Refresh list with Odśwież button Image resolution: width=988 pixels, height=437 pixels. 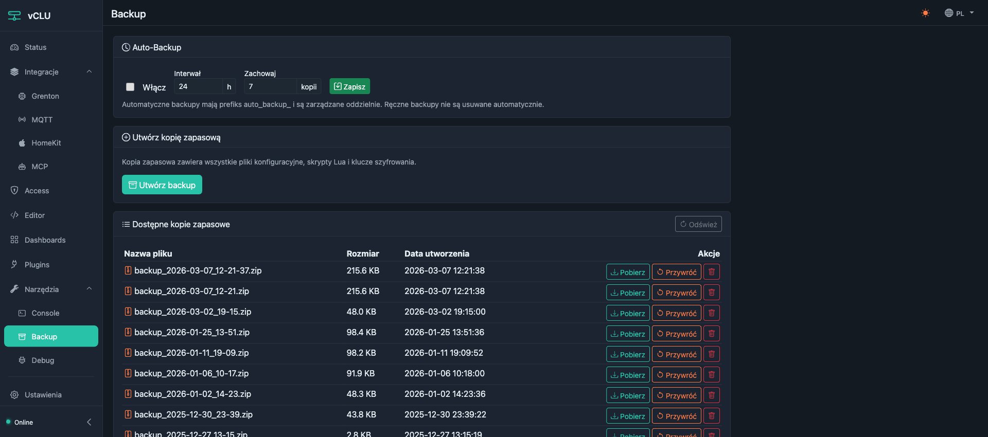click(698, 224)
